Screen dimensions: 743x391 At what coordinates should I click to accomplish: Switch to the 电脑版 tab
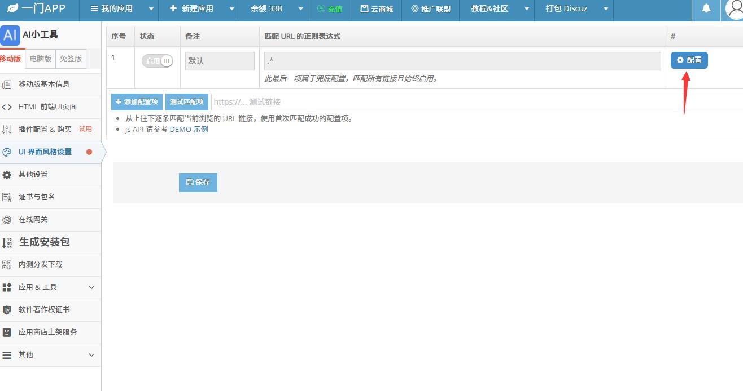(x=41, y=59)
